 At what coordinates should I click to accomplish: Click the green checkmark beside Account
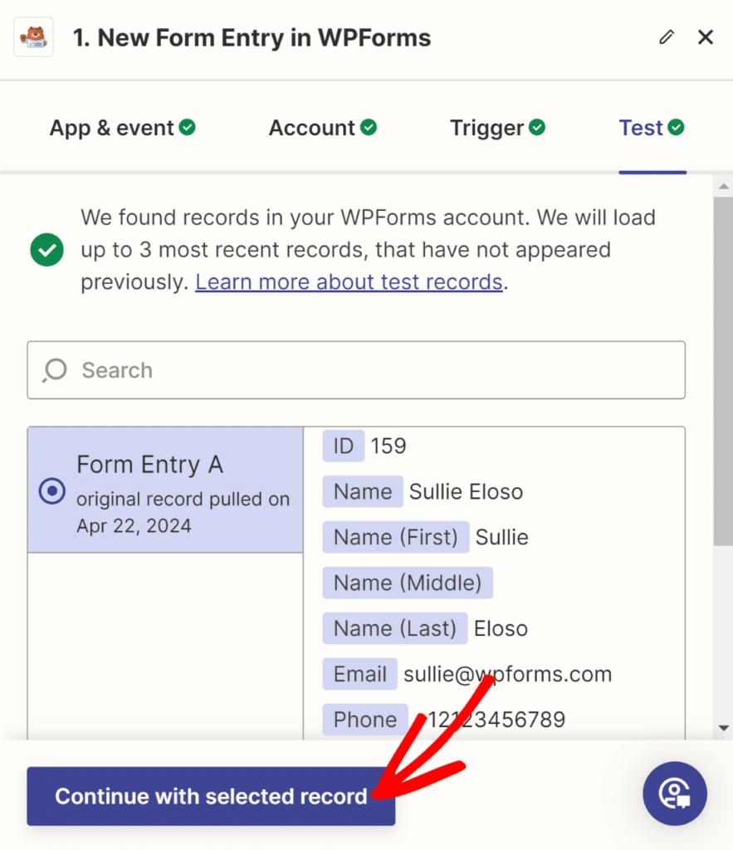(369, 127)
